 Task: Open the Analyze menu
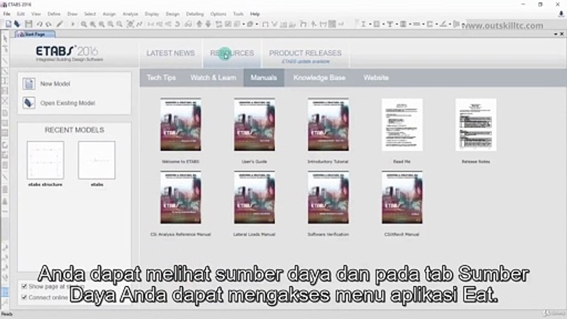coord(131,14)
